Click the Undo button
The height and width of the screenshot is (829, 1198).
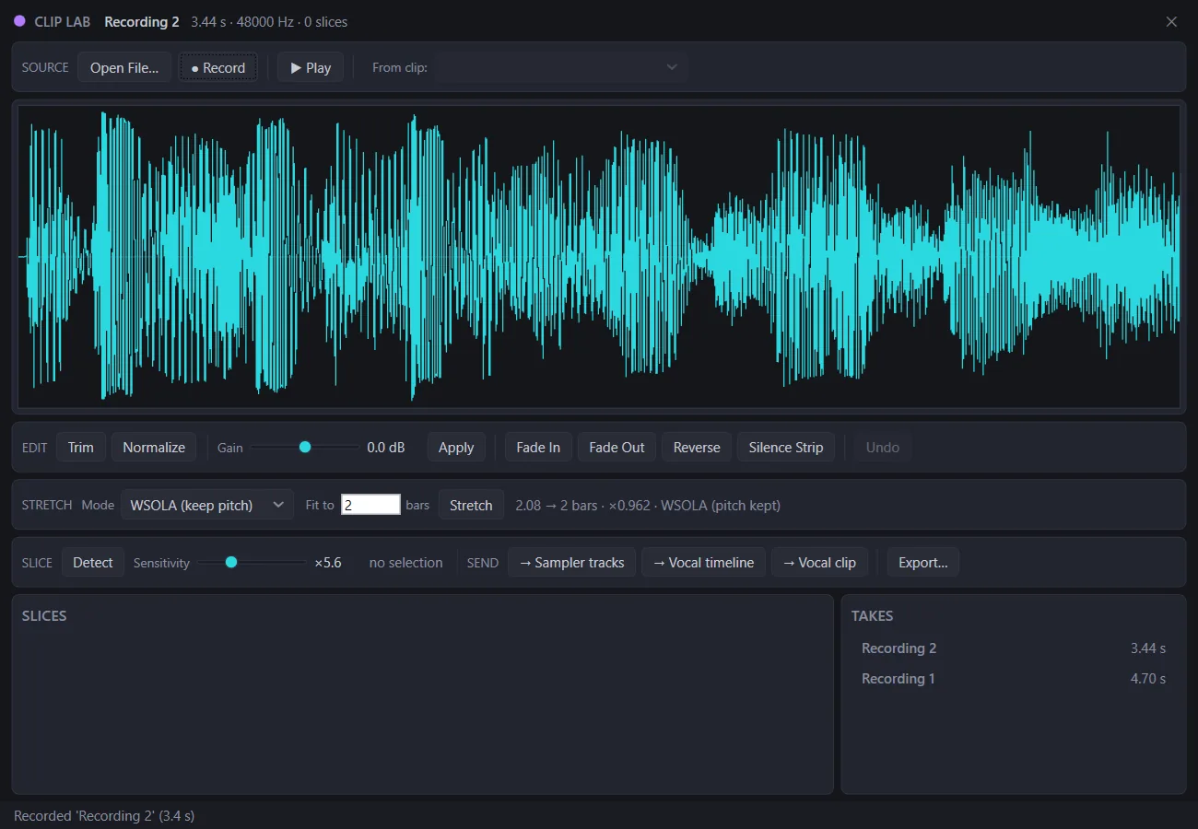pos(883,447)
